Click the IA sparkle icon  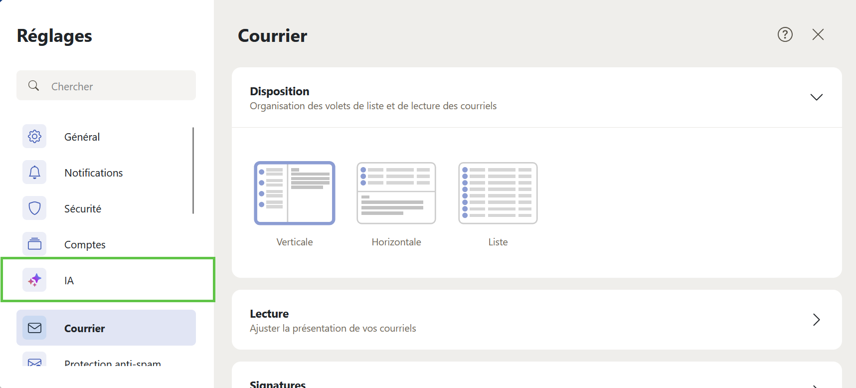tap(34, 280)
